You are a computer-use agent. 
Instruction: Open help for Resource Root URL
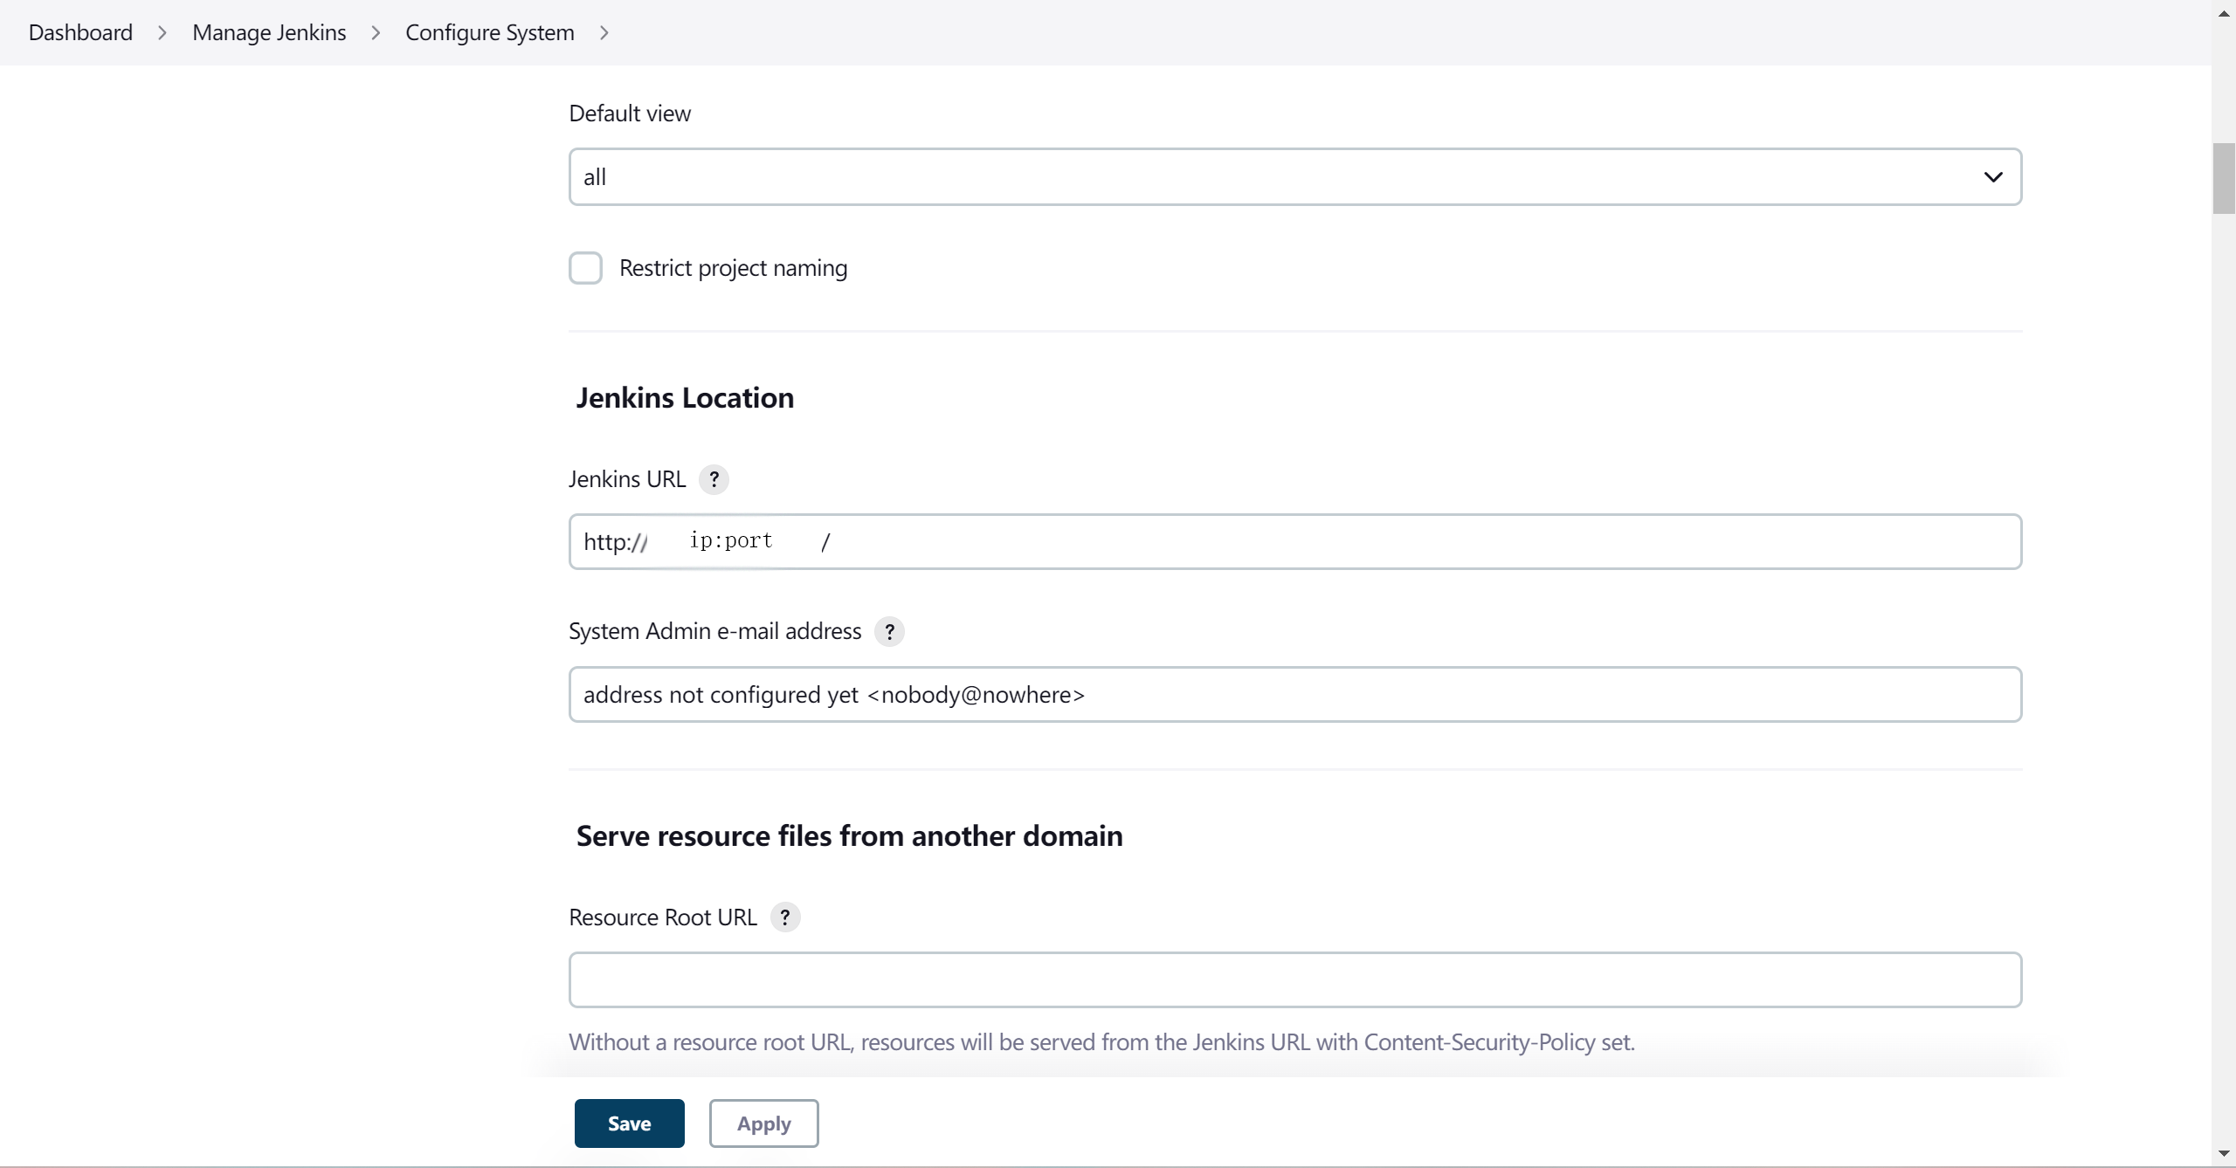[x=785, y=917]
